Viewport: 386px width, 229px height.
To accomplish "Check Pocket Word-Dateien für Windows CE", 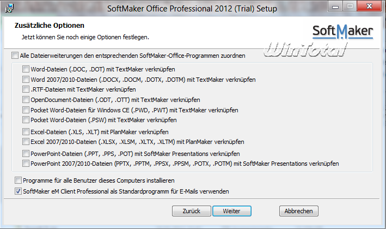I will click(26, 110).
